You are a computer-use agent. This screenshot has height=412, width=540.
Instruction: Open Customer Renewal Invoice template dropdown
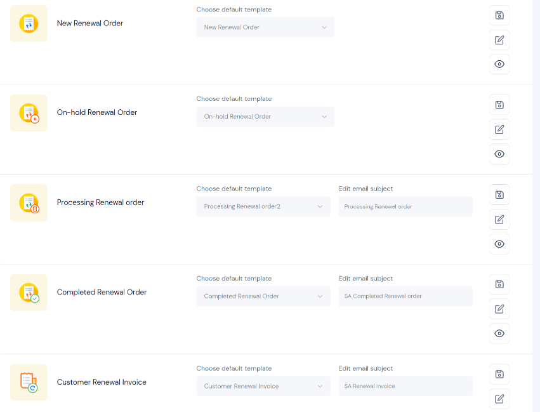263,386
